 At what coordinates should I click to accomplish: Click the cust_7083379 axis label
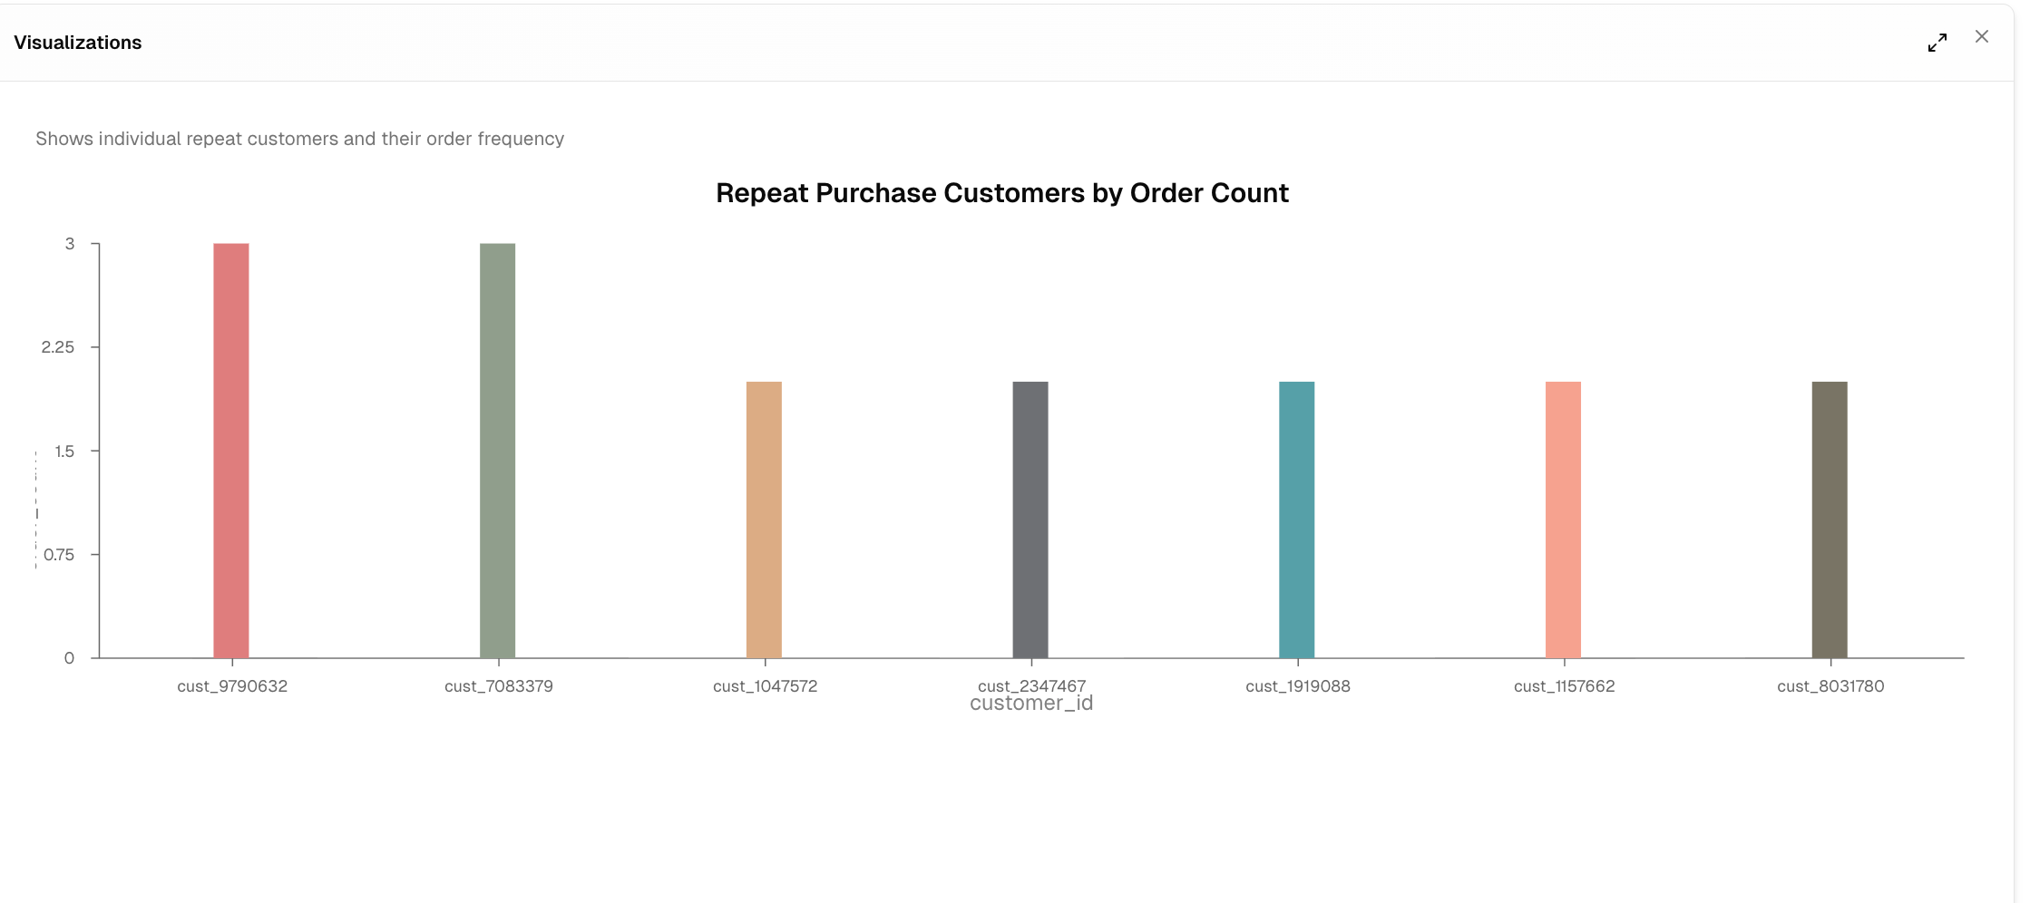click(499, 686)
